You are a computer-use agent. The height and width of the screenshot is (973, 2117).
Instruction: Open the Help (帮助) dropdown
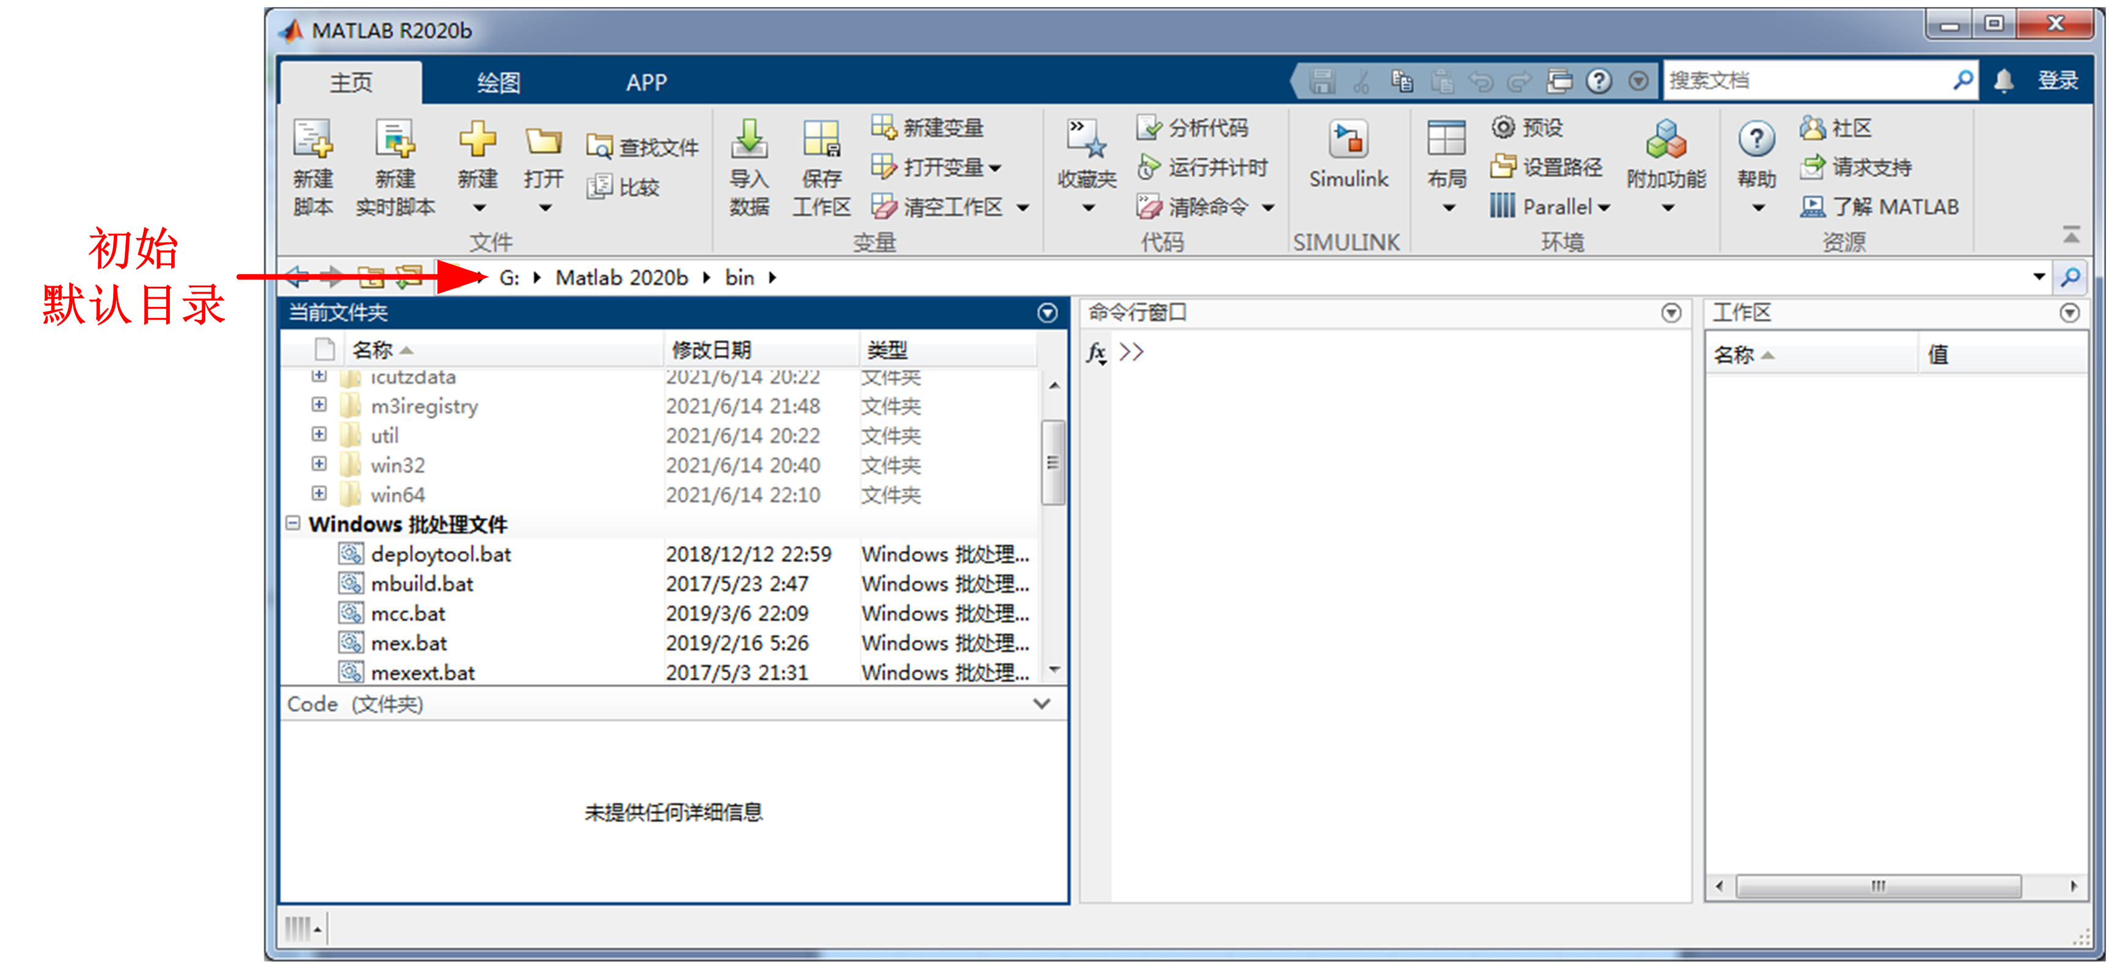point(1758,208)
